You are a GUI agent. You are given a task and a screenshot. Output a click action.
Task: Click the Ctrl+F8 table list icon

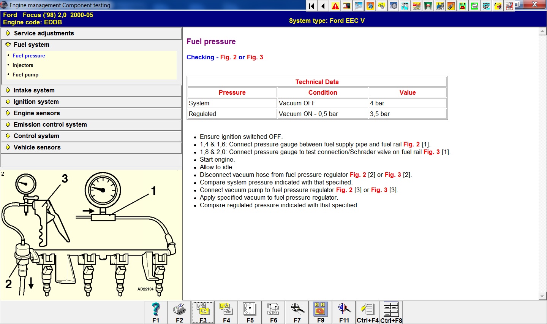tap(391, 312)
